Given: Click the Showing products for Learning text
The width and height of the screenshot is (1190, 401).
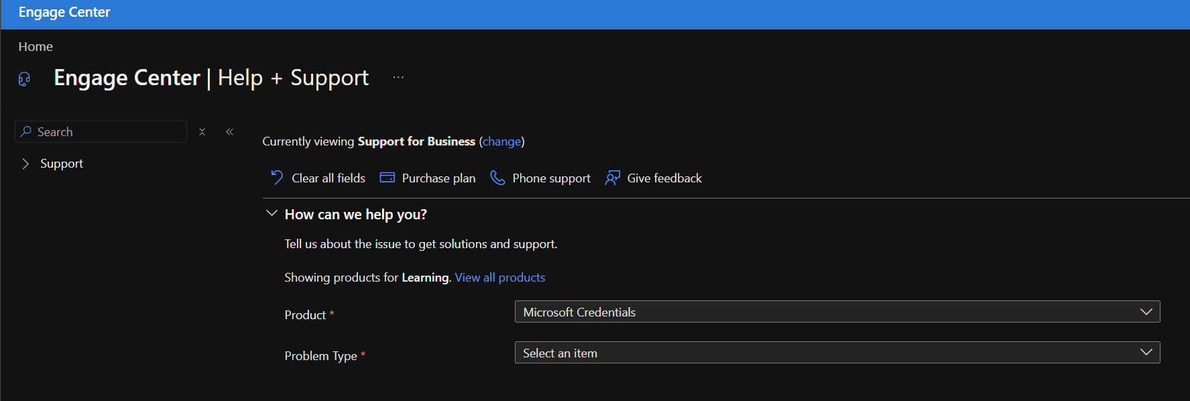Looking at the screenshot, I should pos(367,278).
